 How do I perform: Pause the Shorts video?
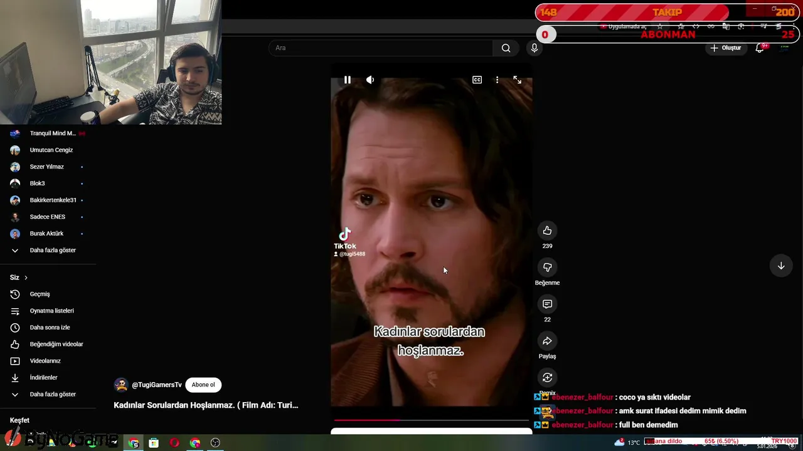point(347,80)
